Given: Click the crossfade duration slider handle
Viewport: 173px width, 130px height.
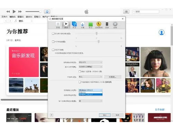Looking at the screenshot, I should click(97, 34).
